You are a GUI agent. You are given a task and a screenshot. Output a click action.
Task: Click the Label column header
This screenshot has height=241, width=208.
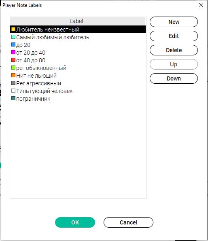78,21
